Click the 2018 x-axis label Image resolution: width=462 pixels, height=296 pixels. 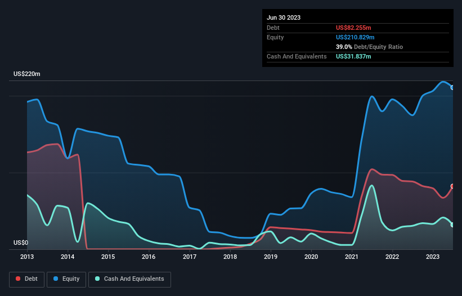pyautogui.click(x=230, y=257)
